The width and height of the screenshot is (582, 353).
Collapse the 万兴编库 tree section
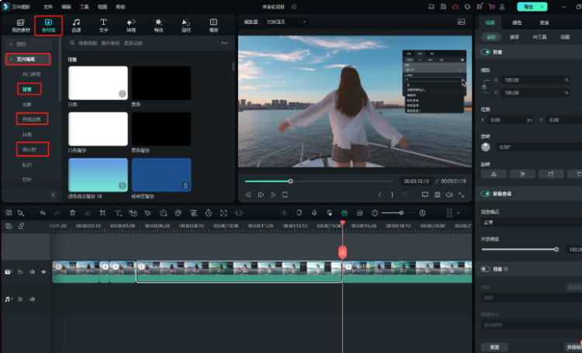10,59
